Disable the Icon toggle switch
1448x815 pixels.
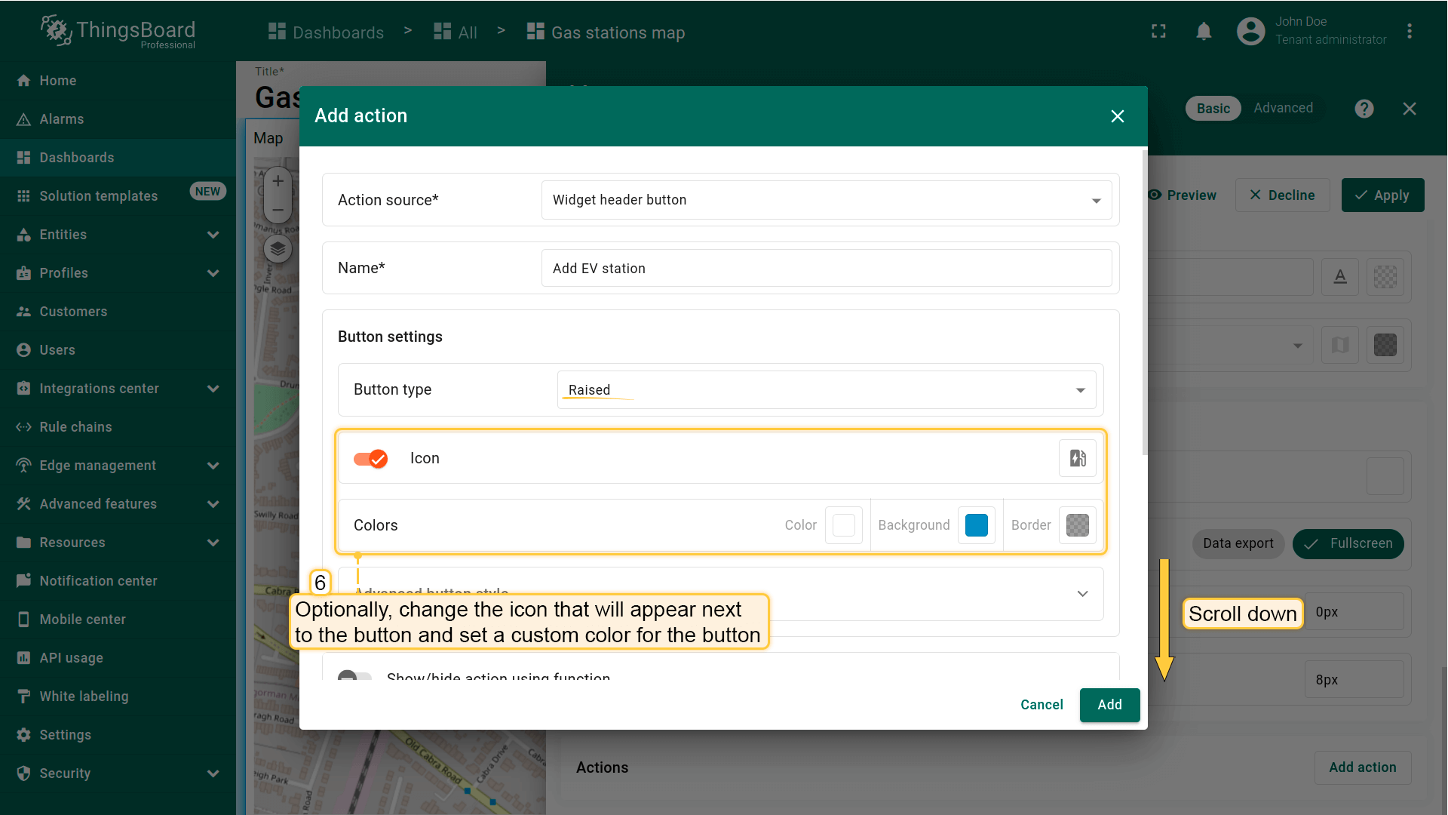[x=370, y=459]
